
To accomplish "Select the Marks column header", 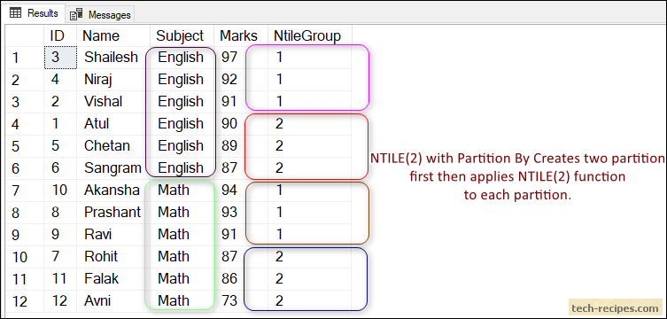I will (241, 35).
